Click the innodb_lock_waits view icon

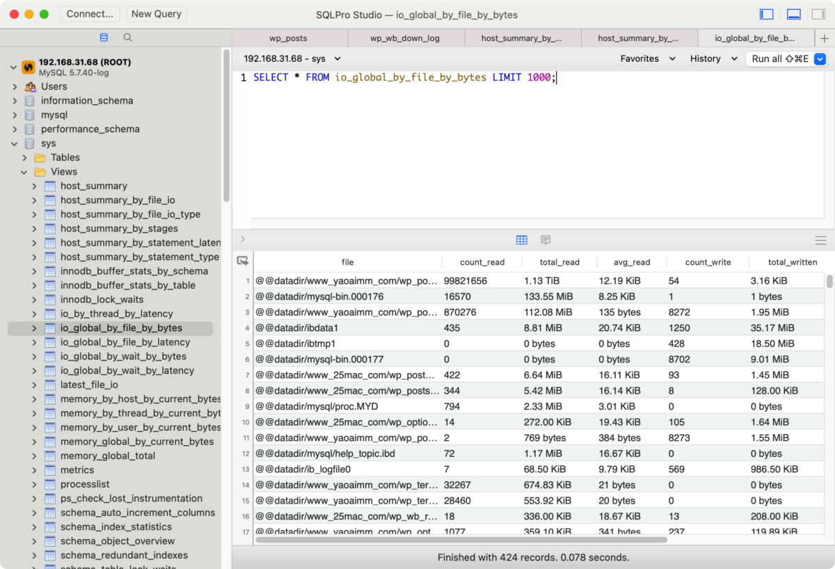tap(50, 299)
